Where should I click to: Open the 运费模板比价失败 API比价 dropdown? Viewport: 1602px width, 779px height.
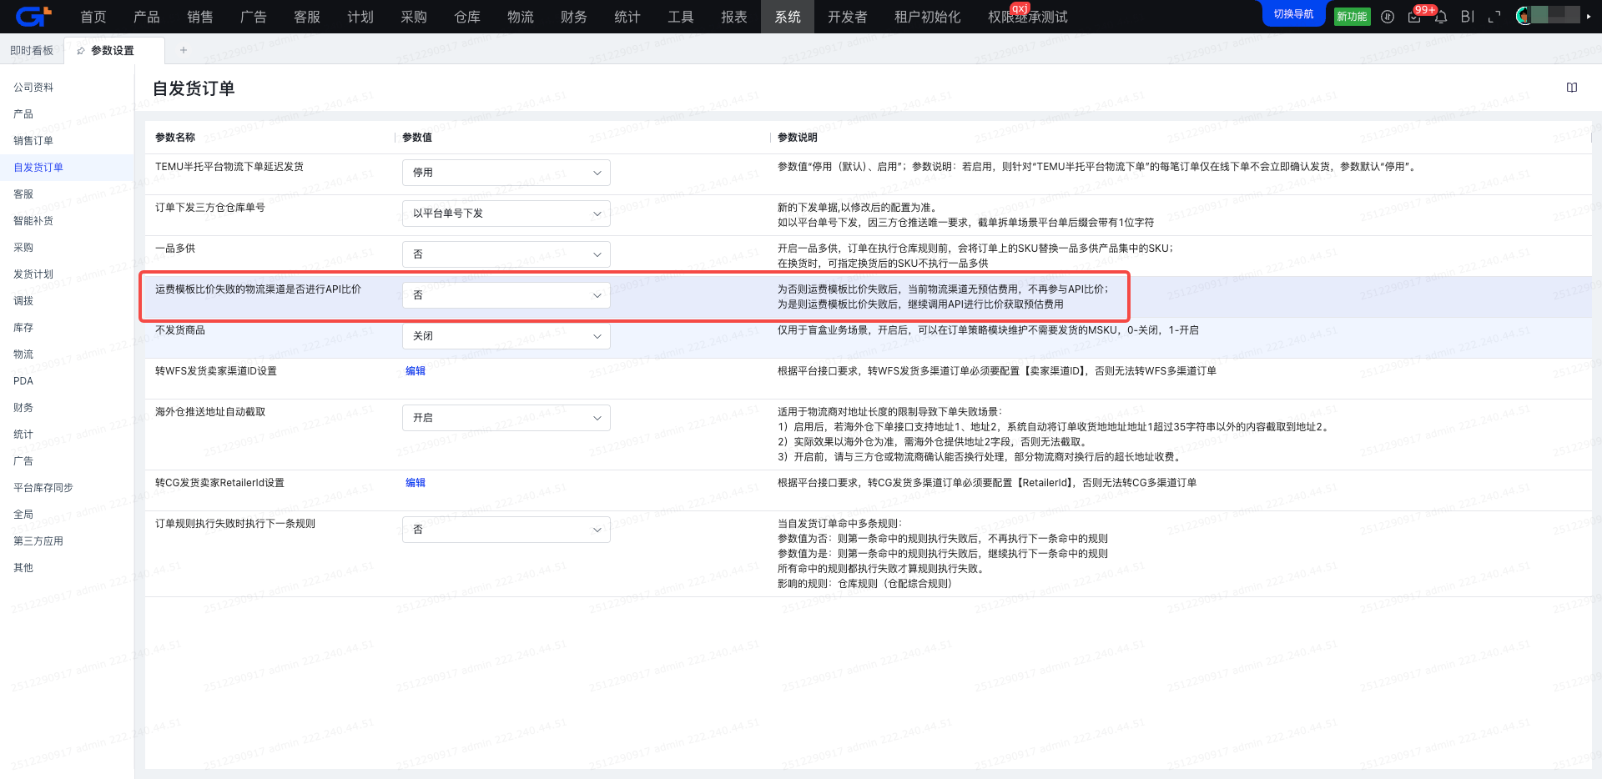pos(506,295)
